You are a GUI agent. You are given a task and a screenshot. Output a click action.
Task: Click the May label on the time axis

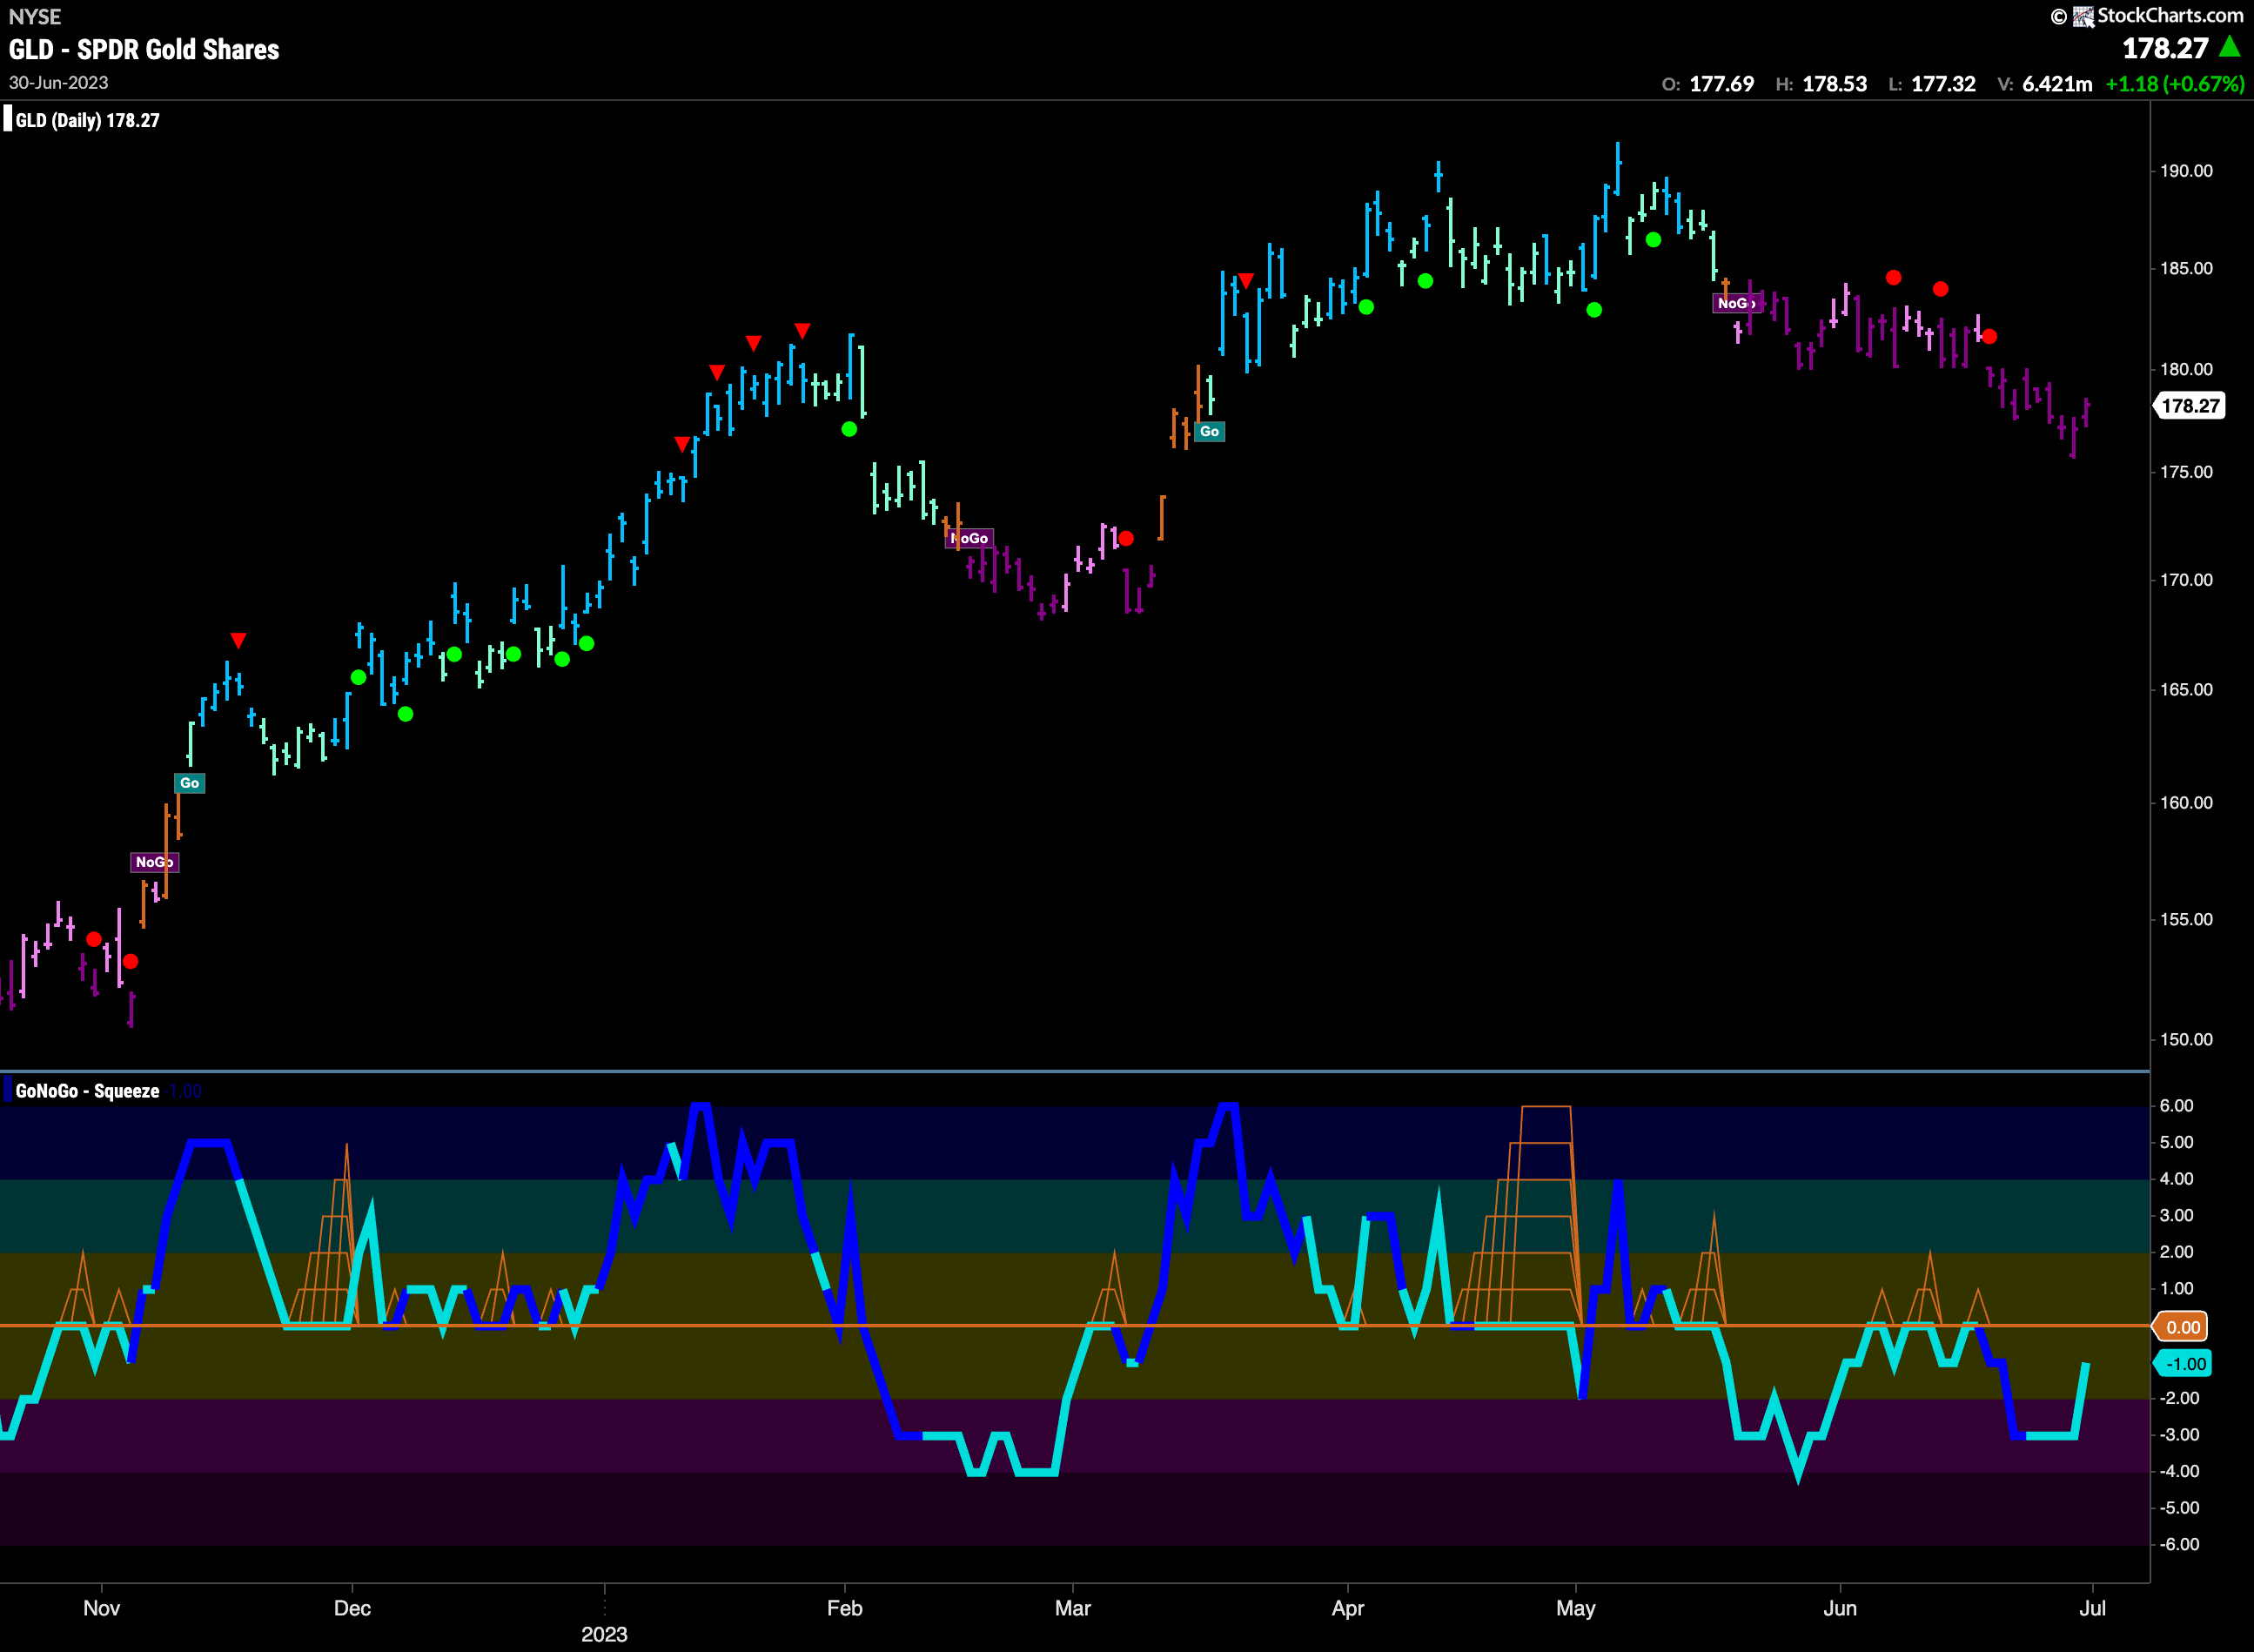click(x=1575, y=1608)
